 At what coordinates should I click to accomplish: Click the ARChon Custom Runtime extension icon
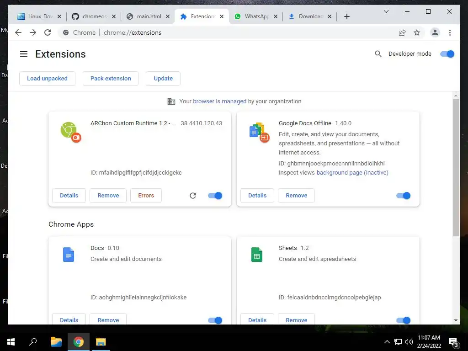point(71,132)
